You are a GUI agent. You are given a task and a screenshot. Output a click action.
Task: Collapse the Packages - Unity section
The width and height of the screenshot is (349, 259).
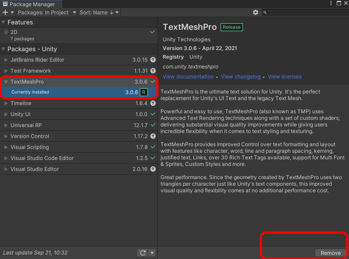coord(4,49)
